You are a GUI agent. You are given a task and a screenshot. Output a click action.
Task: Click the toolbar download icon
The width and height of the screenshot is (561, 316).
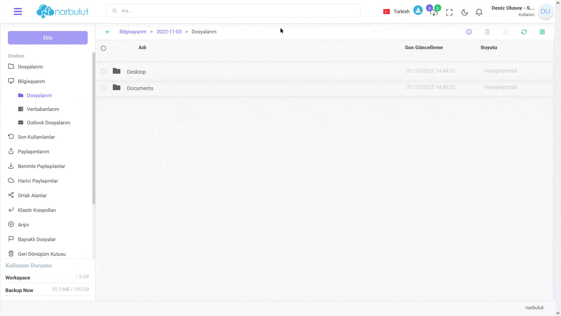pyautogui.click(x=506, y=32)
